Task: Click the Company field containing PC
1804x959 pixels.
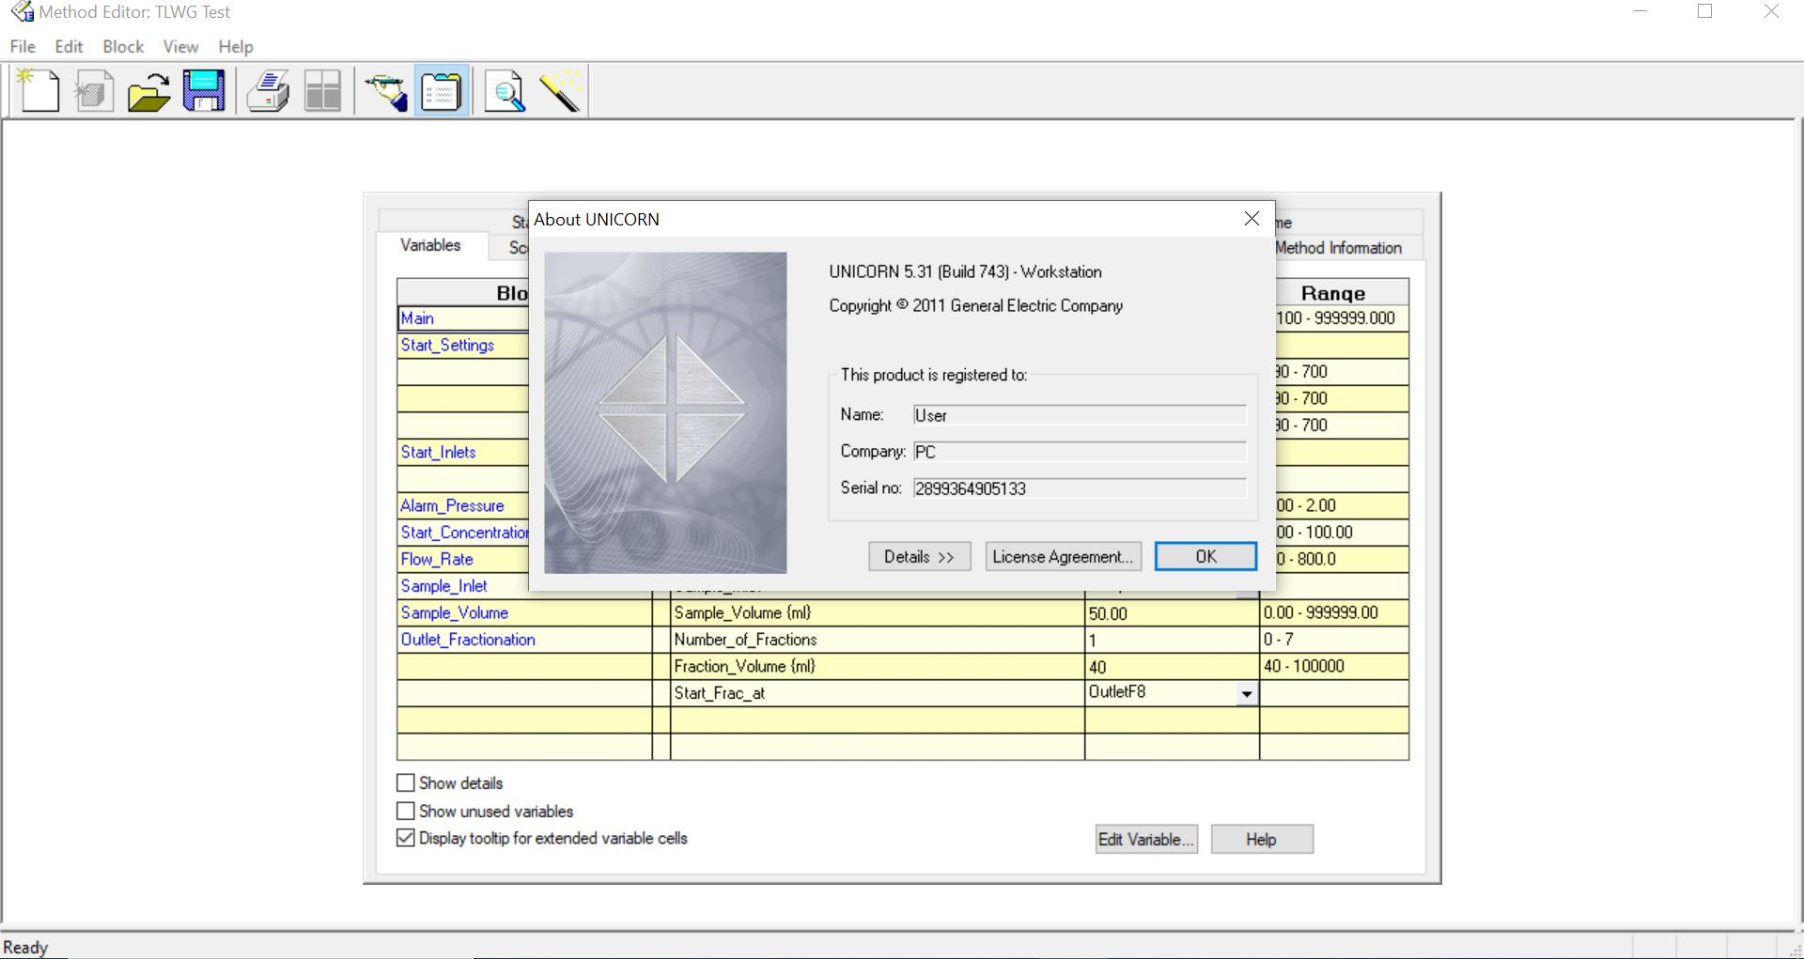Action: point(1080,451)
